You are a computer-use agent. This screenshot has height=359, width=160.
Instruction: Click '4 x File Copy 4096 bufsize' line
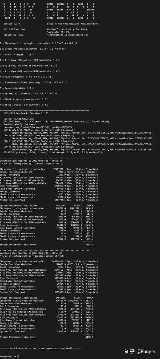point(30,71)
